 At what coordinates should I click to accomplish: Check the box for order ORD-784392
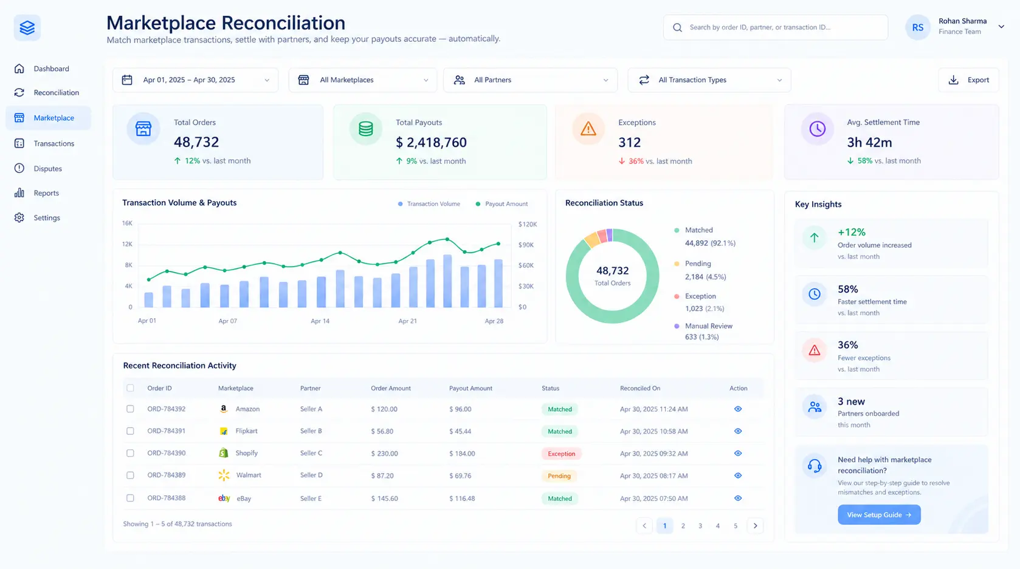pos(130,409)
